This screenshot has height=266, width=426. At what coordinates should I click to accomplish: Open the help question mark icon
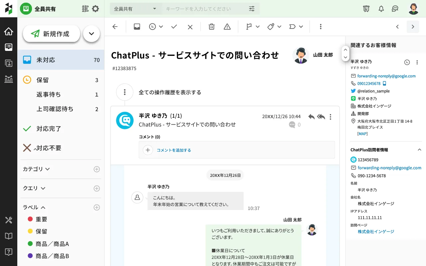[x=9, y=252]
